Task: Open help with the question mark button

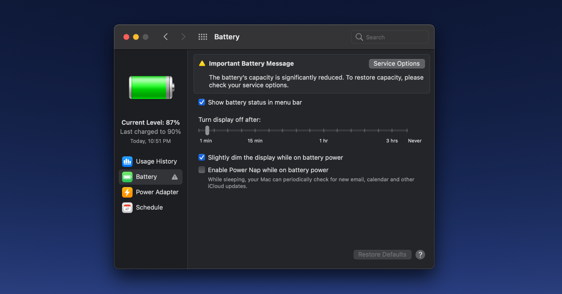Action: (x=420, y=255)
